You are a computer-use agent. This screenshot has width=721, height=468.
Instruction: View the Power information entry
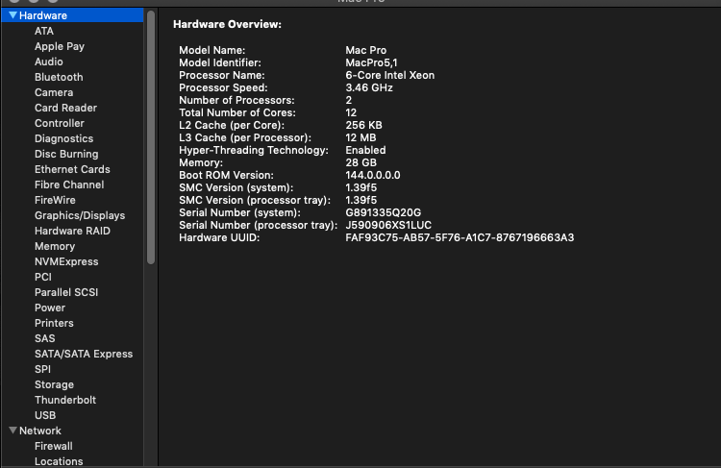click(50, 308)
